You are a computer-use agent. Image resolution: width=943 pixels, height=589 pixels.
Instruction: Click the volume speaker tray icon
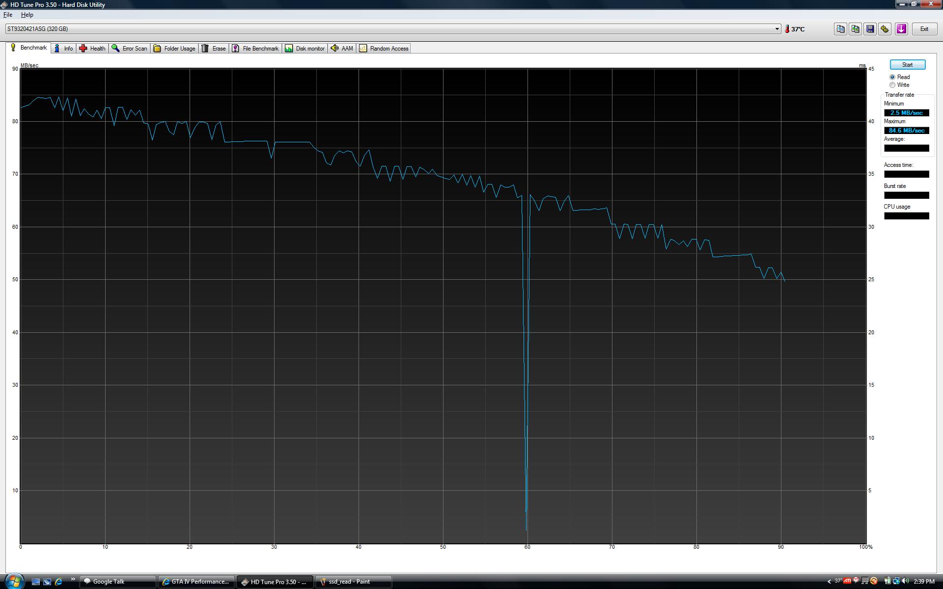[x=905, y=581]
